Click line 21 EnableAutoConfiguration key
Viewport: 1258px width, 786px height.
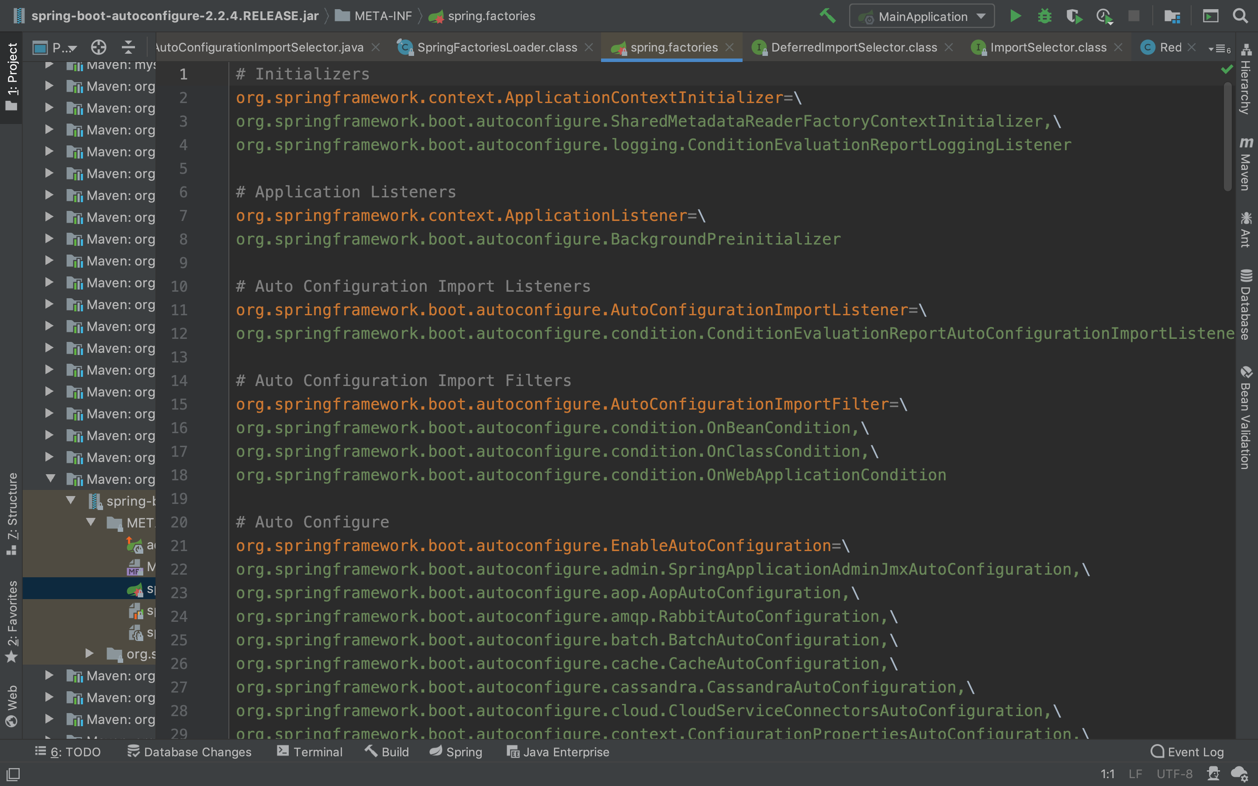(533, 546)
